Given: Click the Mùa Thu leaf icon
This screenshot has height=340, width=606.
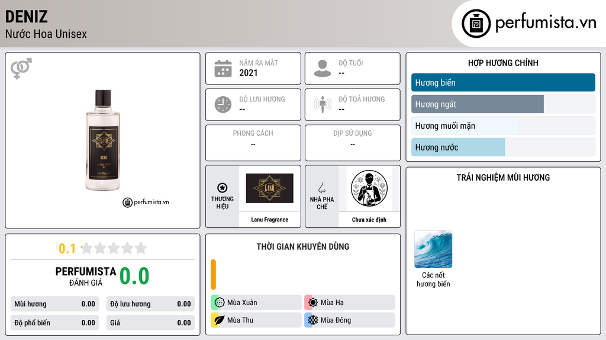Looking at the screenshot, I should point(220,320).
